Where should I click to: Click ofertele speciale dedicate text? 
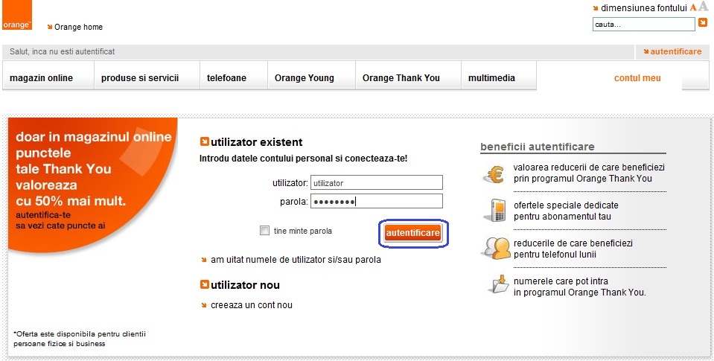pyautogui.click(x=566, y=211)
